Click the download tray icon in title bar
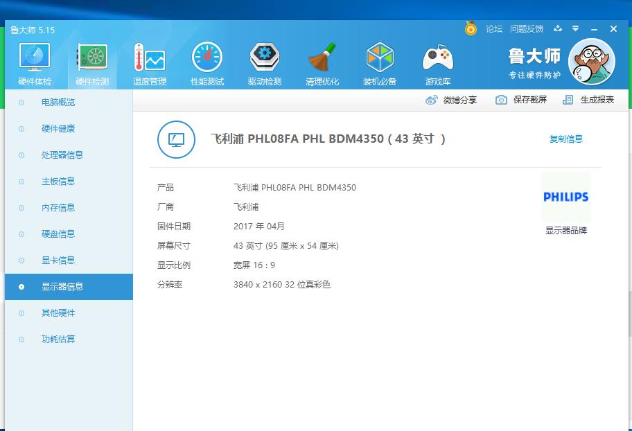Screen dimensions: 632x431 pos(558,29)
